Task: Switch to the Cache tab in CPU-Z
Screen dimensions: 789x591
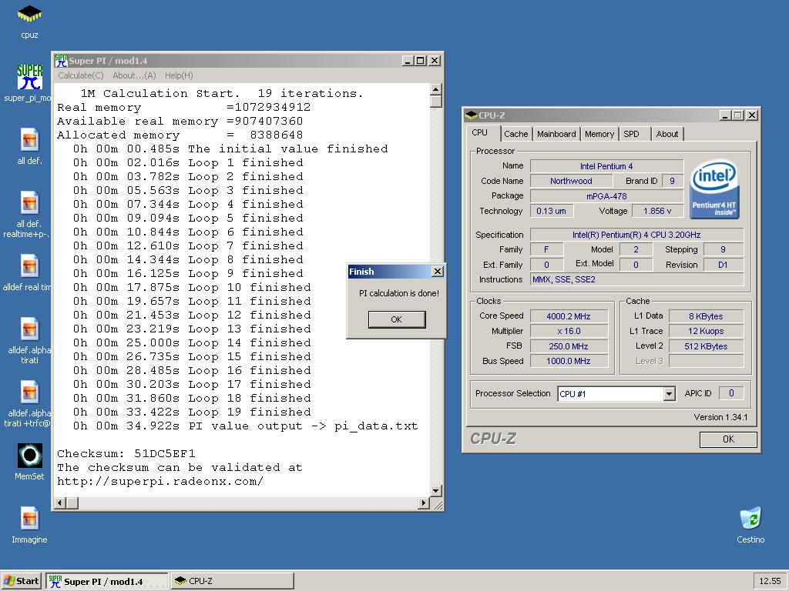Action: [515, 134]
